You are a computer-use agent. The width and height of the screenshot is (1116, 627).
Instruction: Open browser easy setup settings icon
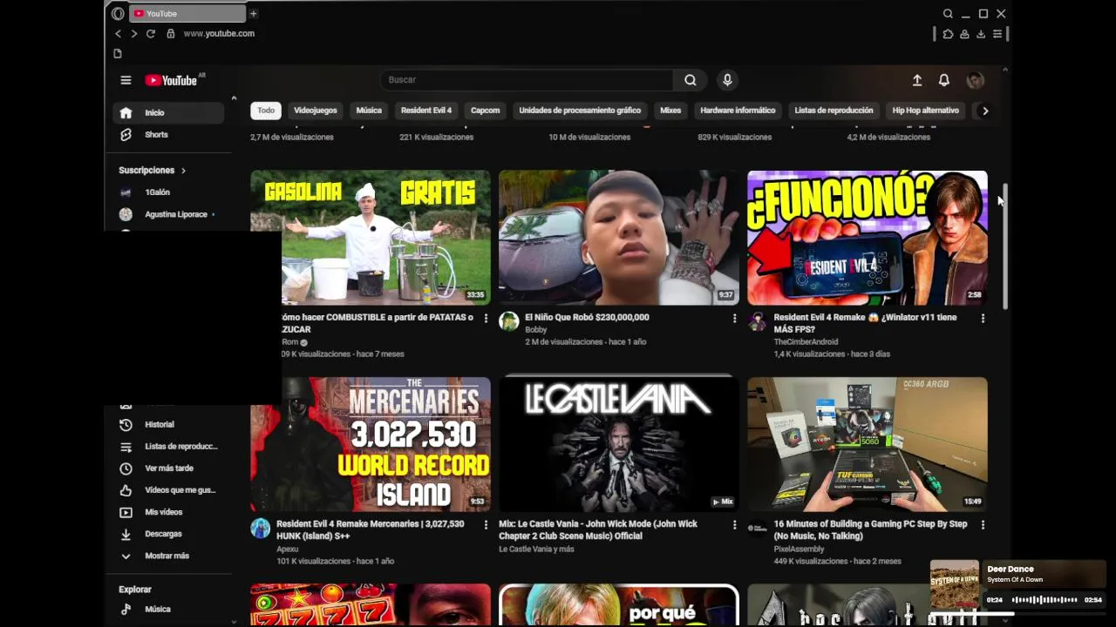point(997,34)
